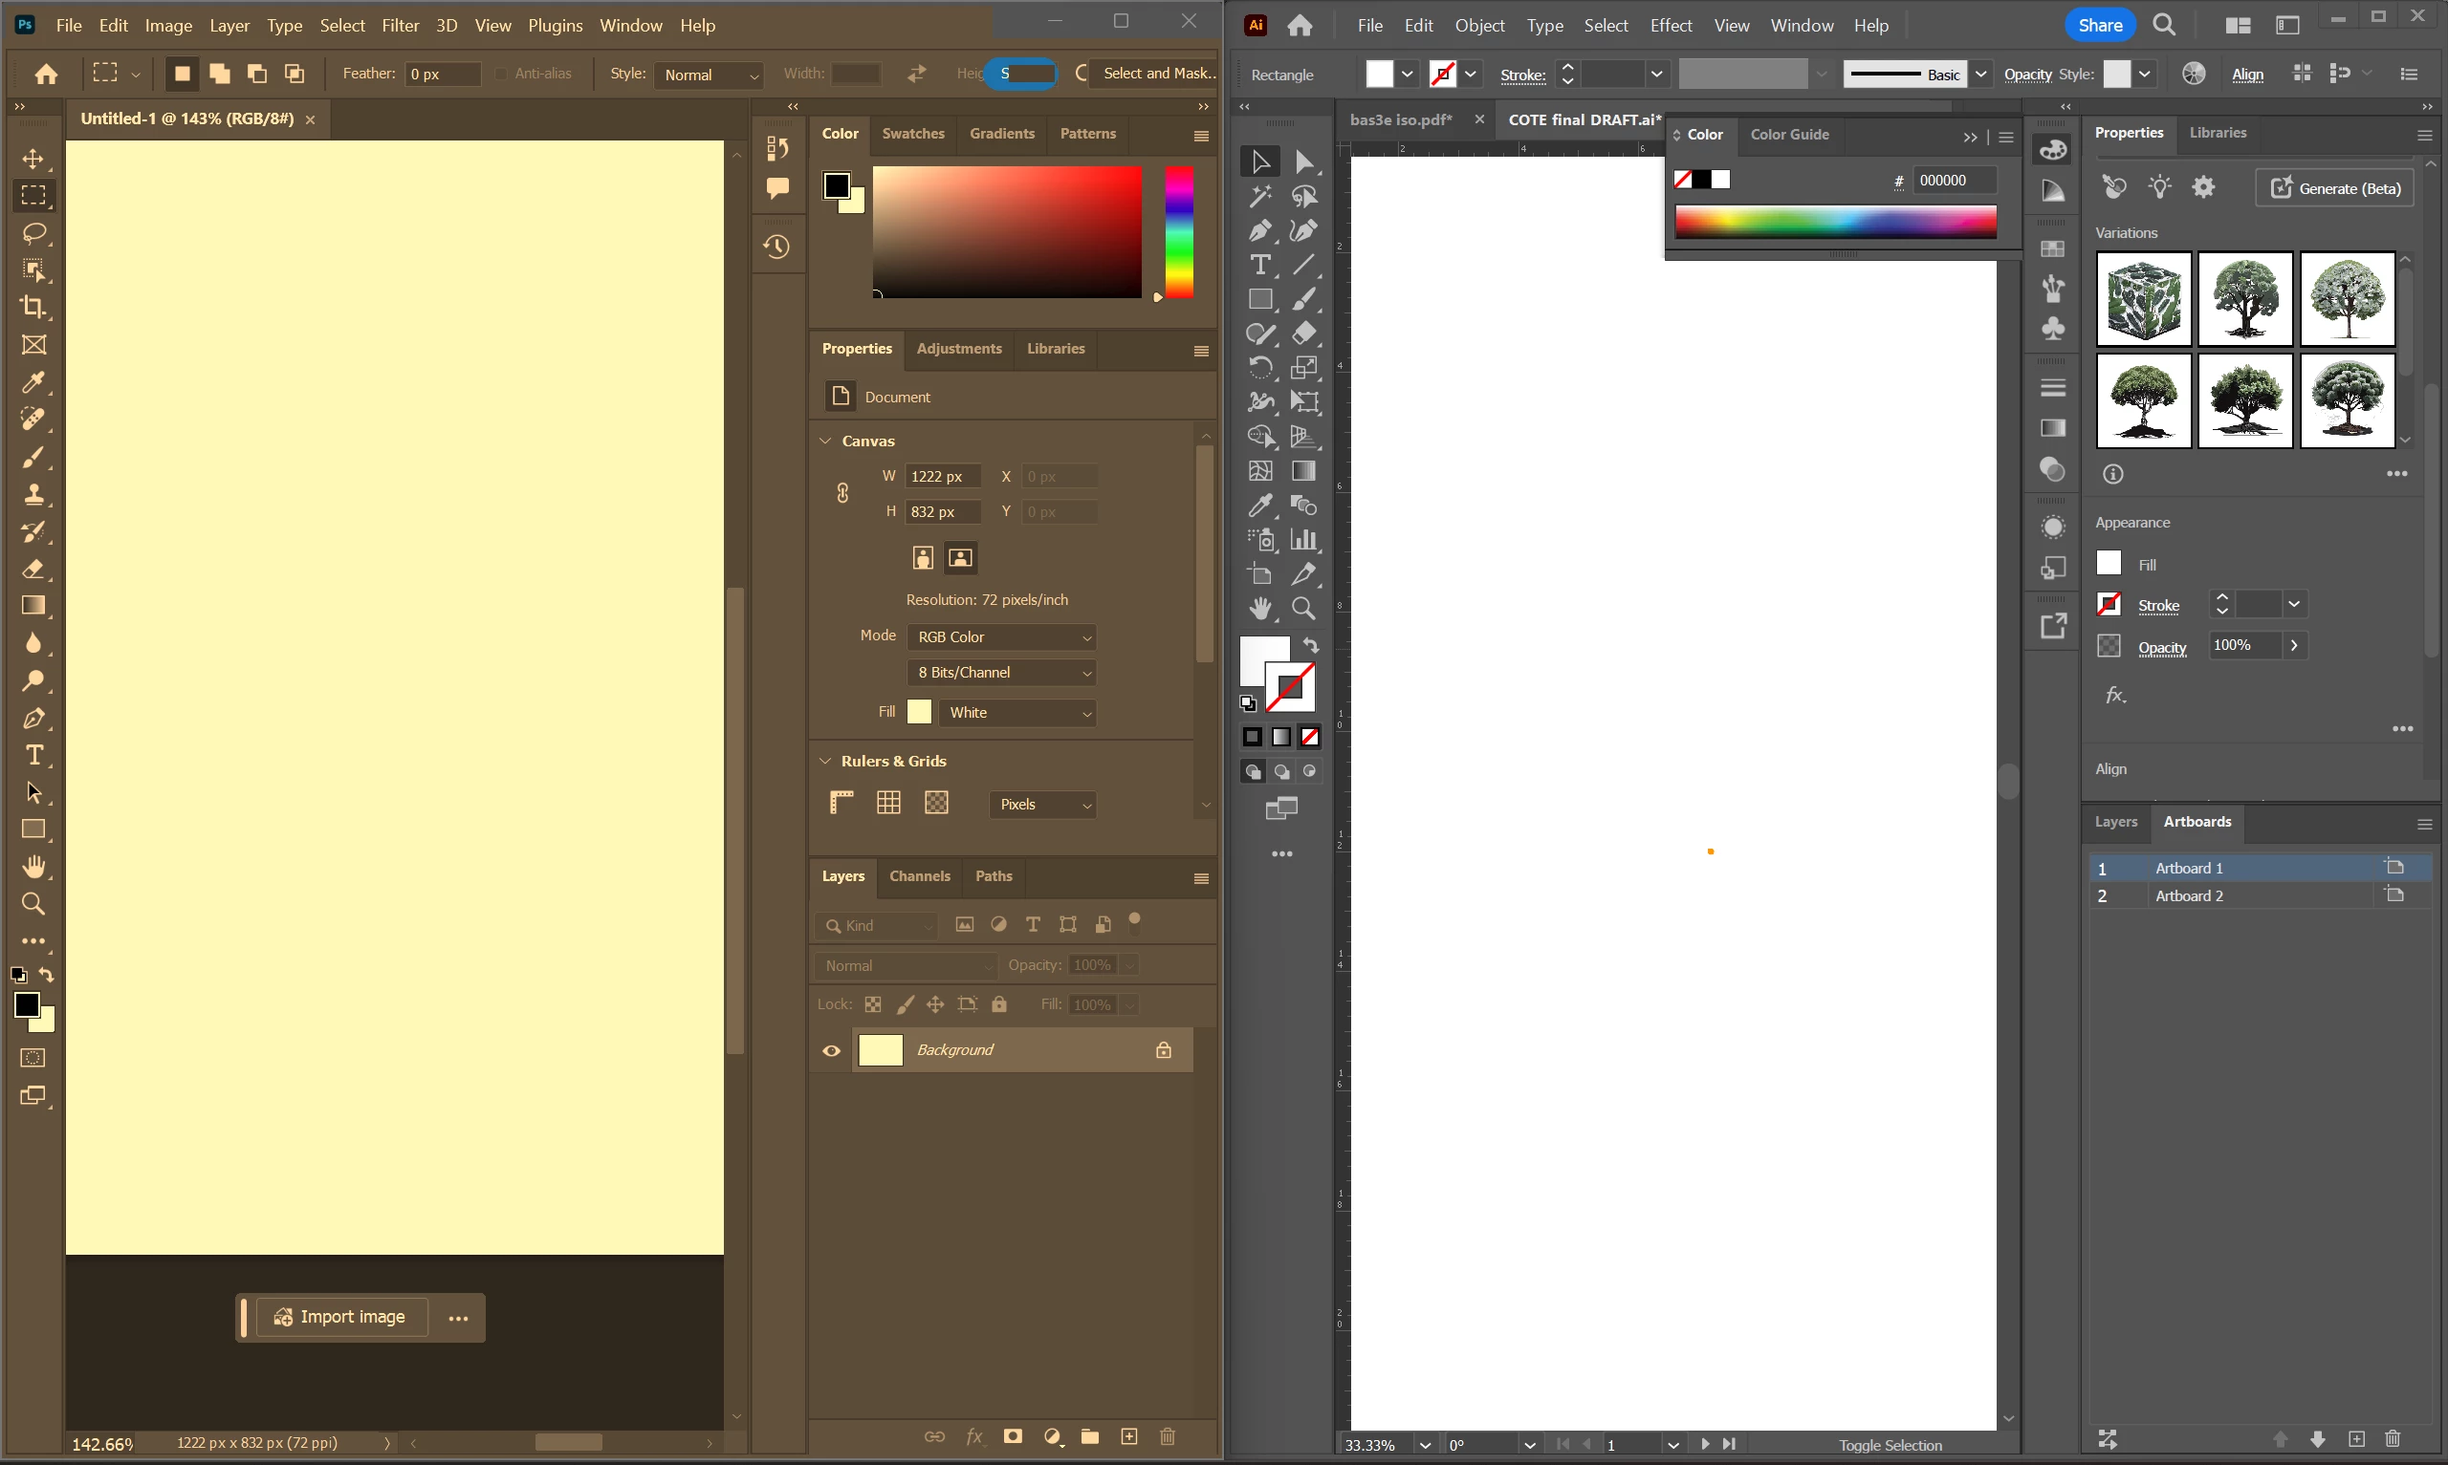Select the Illustrator Eraser tool
The image size is (2448, 1465).
point(1304,334)
